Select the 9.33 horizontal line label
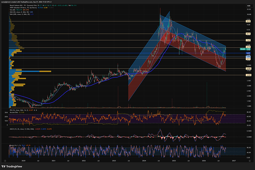The image size is (255, 170). tap(248, 21)
